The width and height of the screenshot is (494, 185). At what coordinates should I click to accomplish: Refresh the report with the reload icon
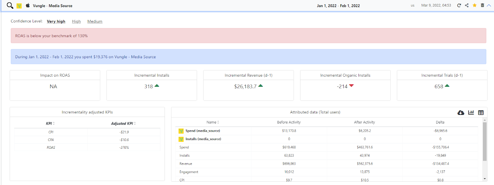pos(459,6)
